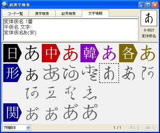Switch to the コード一覧 tab
Screen dimensions: 160x133
pos(16,13)
